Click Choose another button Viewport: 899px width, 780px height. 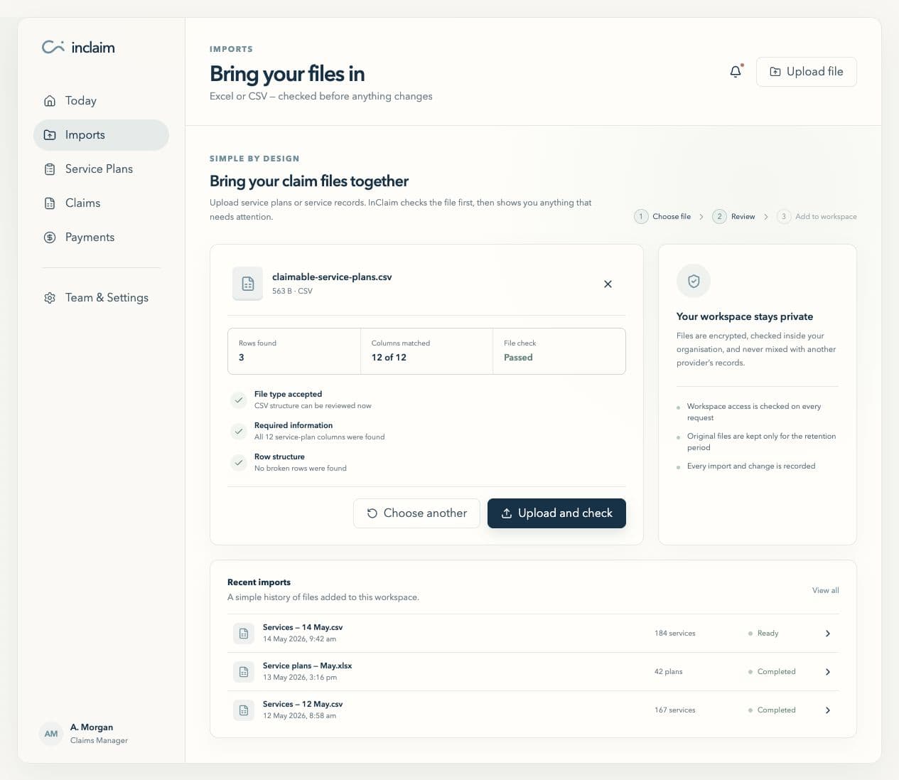pyautogui.click(x=416, y=513)
